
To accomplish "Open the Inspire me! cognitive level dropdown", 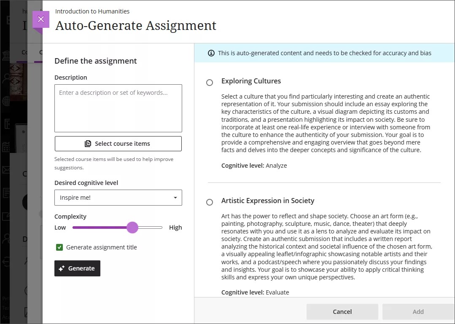I will coord(118,198).
